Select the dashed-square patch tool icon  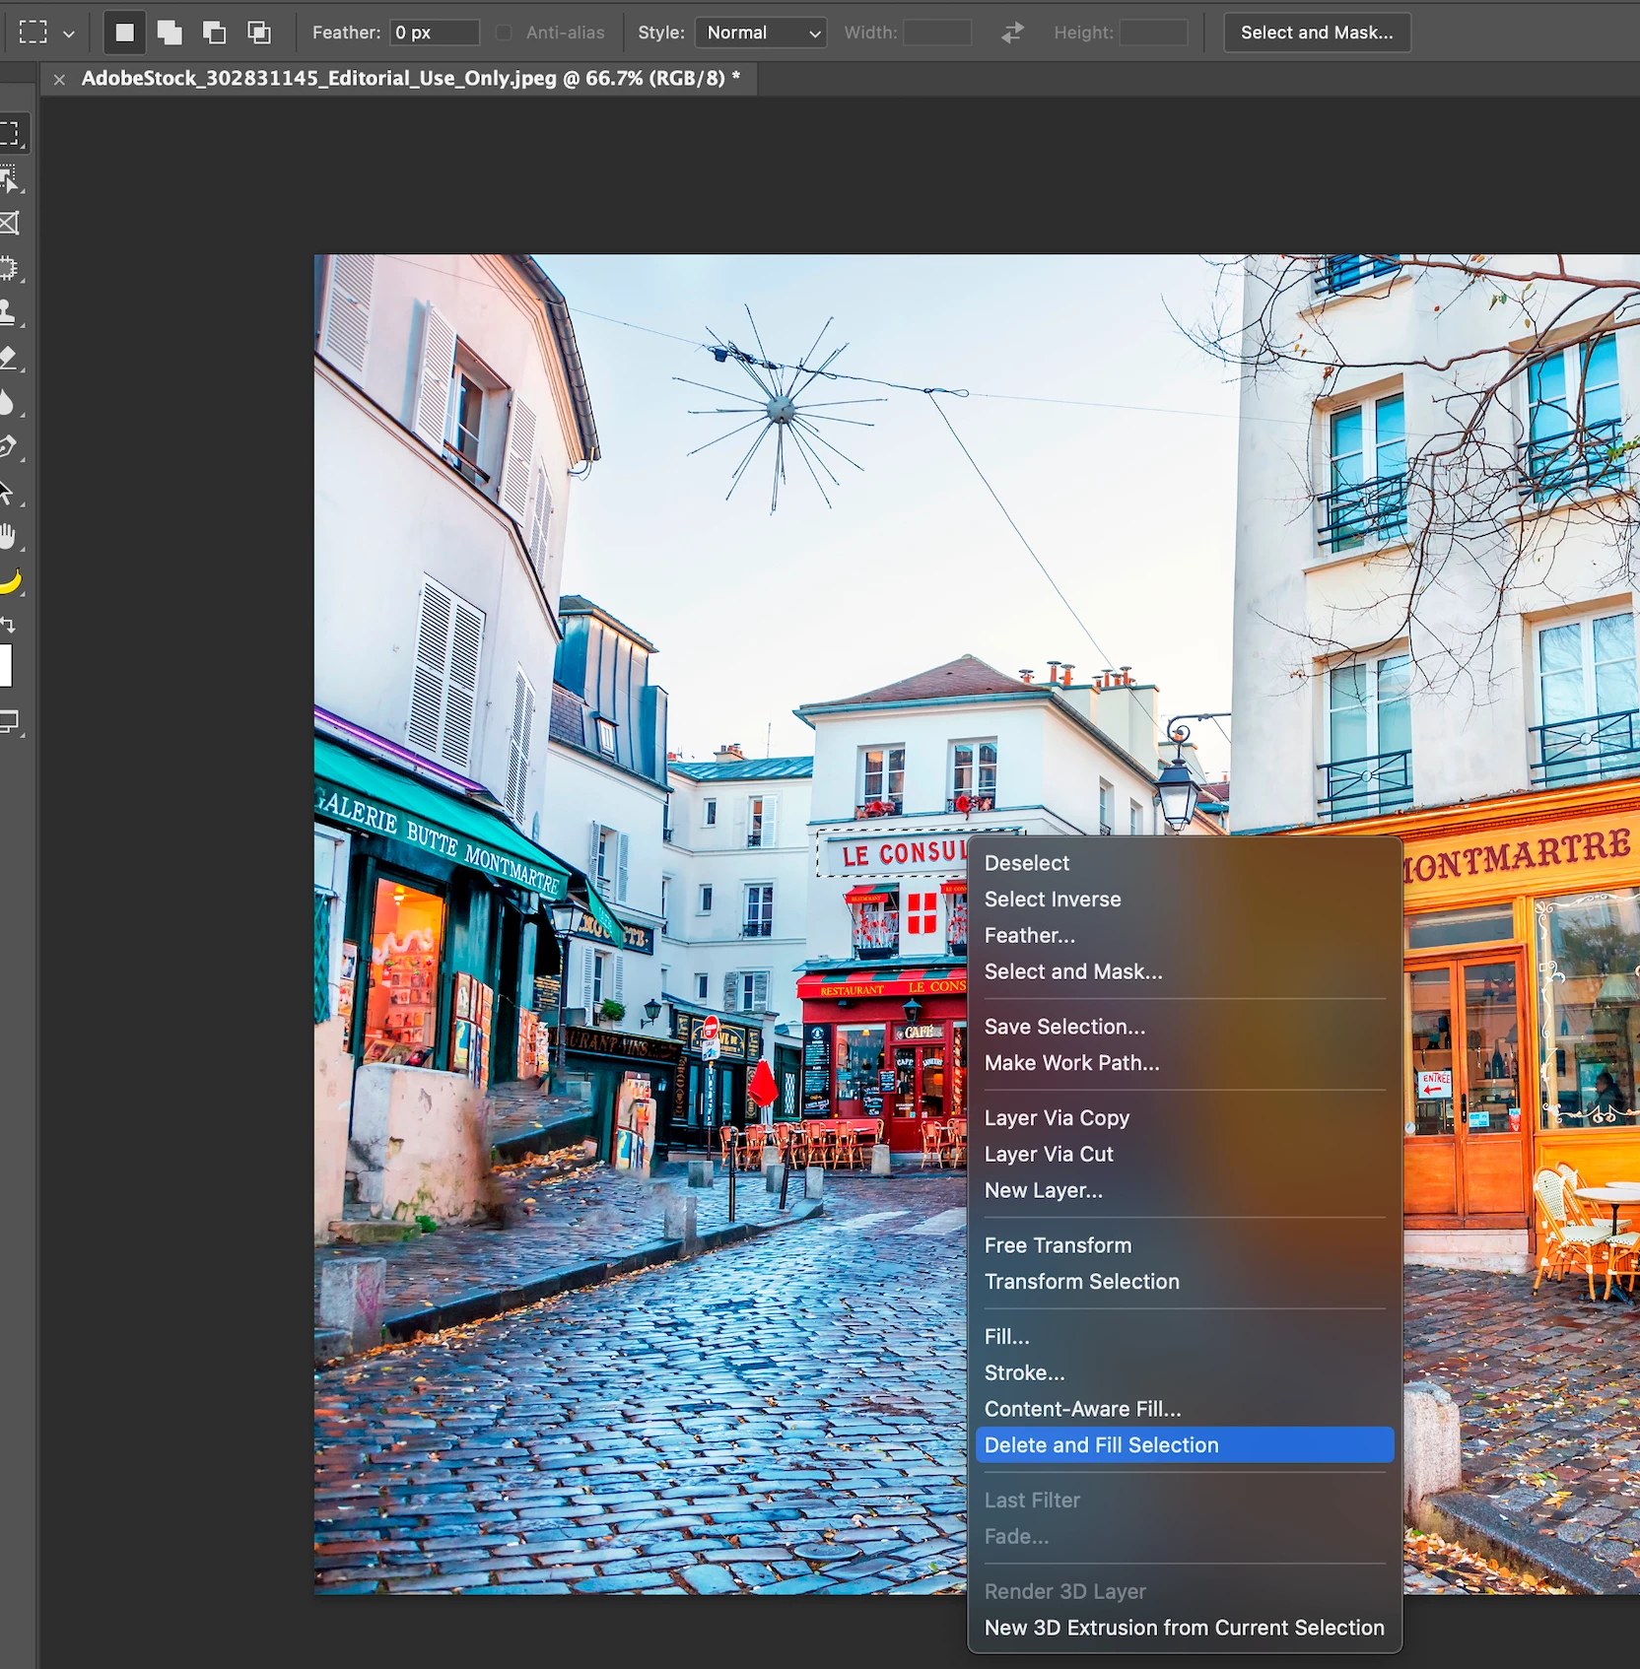point(10,268)
